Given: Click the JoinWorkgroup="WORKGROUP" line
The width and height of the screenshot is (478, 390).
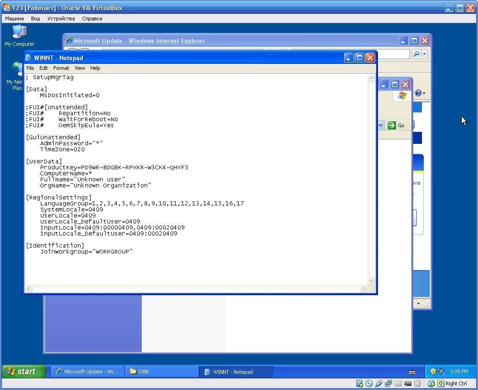Looking at the screenshot, I should [x=86, y=252].
